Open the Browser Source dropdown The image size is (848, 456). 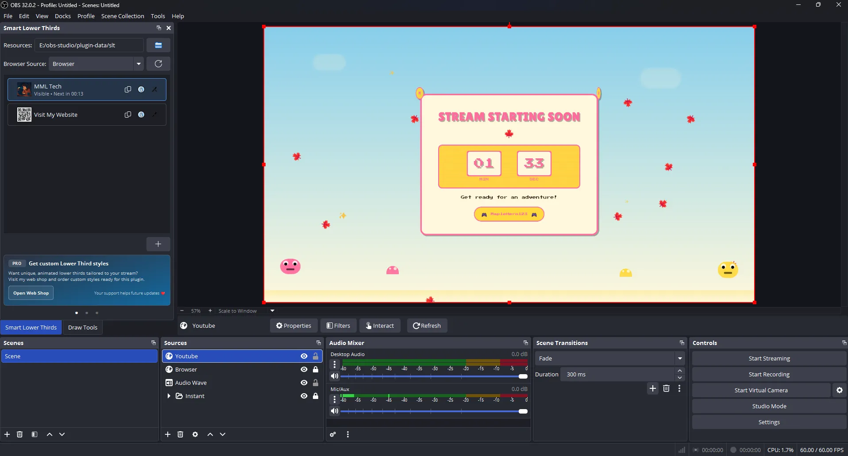tap(139, 64)
